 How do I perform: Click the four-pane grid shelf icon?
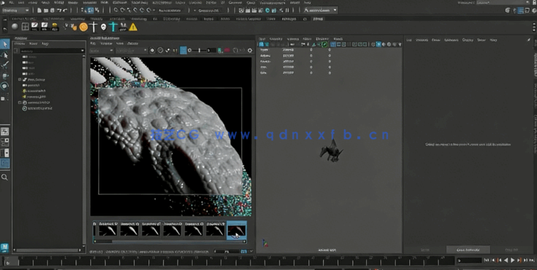(25, 27)
